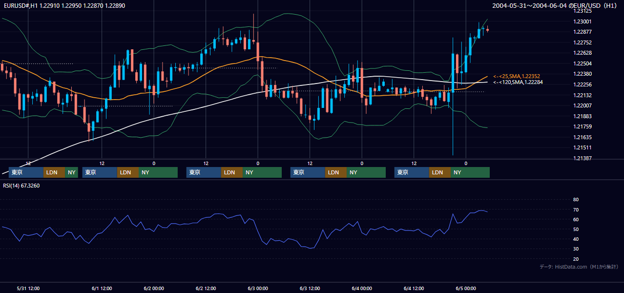Click the 6/1 12:00 date label
Image resolution: width=624 pixels, height=293 pixels.
pyautogui.click(x=102, y=288)
